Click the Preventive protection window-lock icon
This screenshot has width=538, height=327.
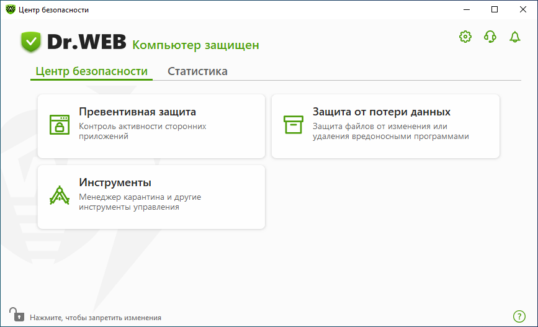(x=60, y=125)
